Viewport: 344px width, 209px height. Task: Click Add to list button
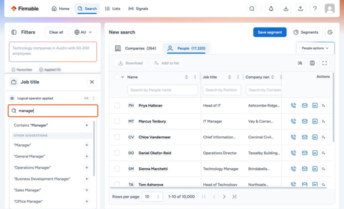point(166,63)
